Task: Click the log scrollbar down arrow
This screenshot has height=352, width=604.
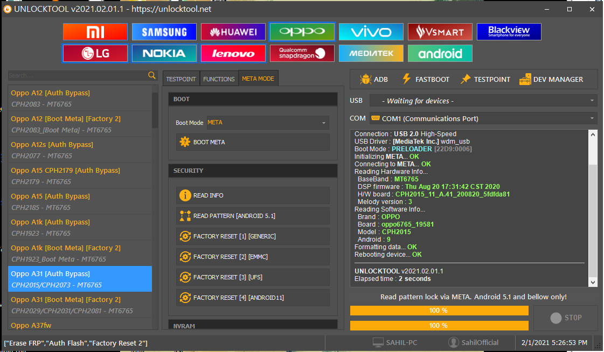Action: [593, 283]
